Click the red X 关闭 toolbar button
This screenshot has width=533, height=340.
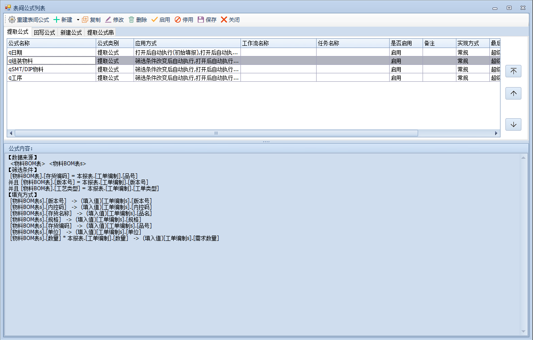[x=224, y=20]
